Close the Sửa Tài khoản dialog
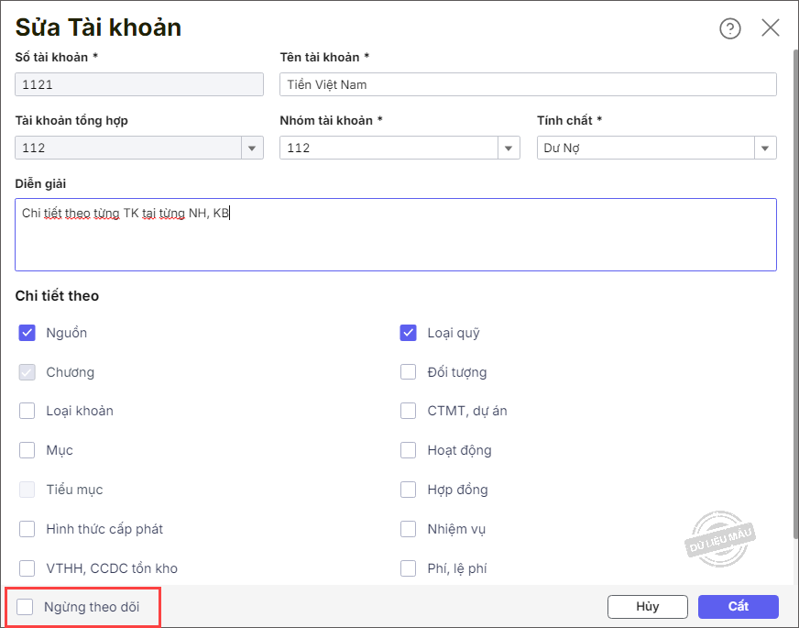The image size is (799, 628). (x=771, y=28)
